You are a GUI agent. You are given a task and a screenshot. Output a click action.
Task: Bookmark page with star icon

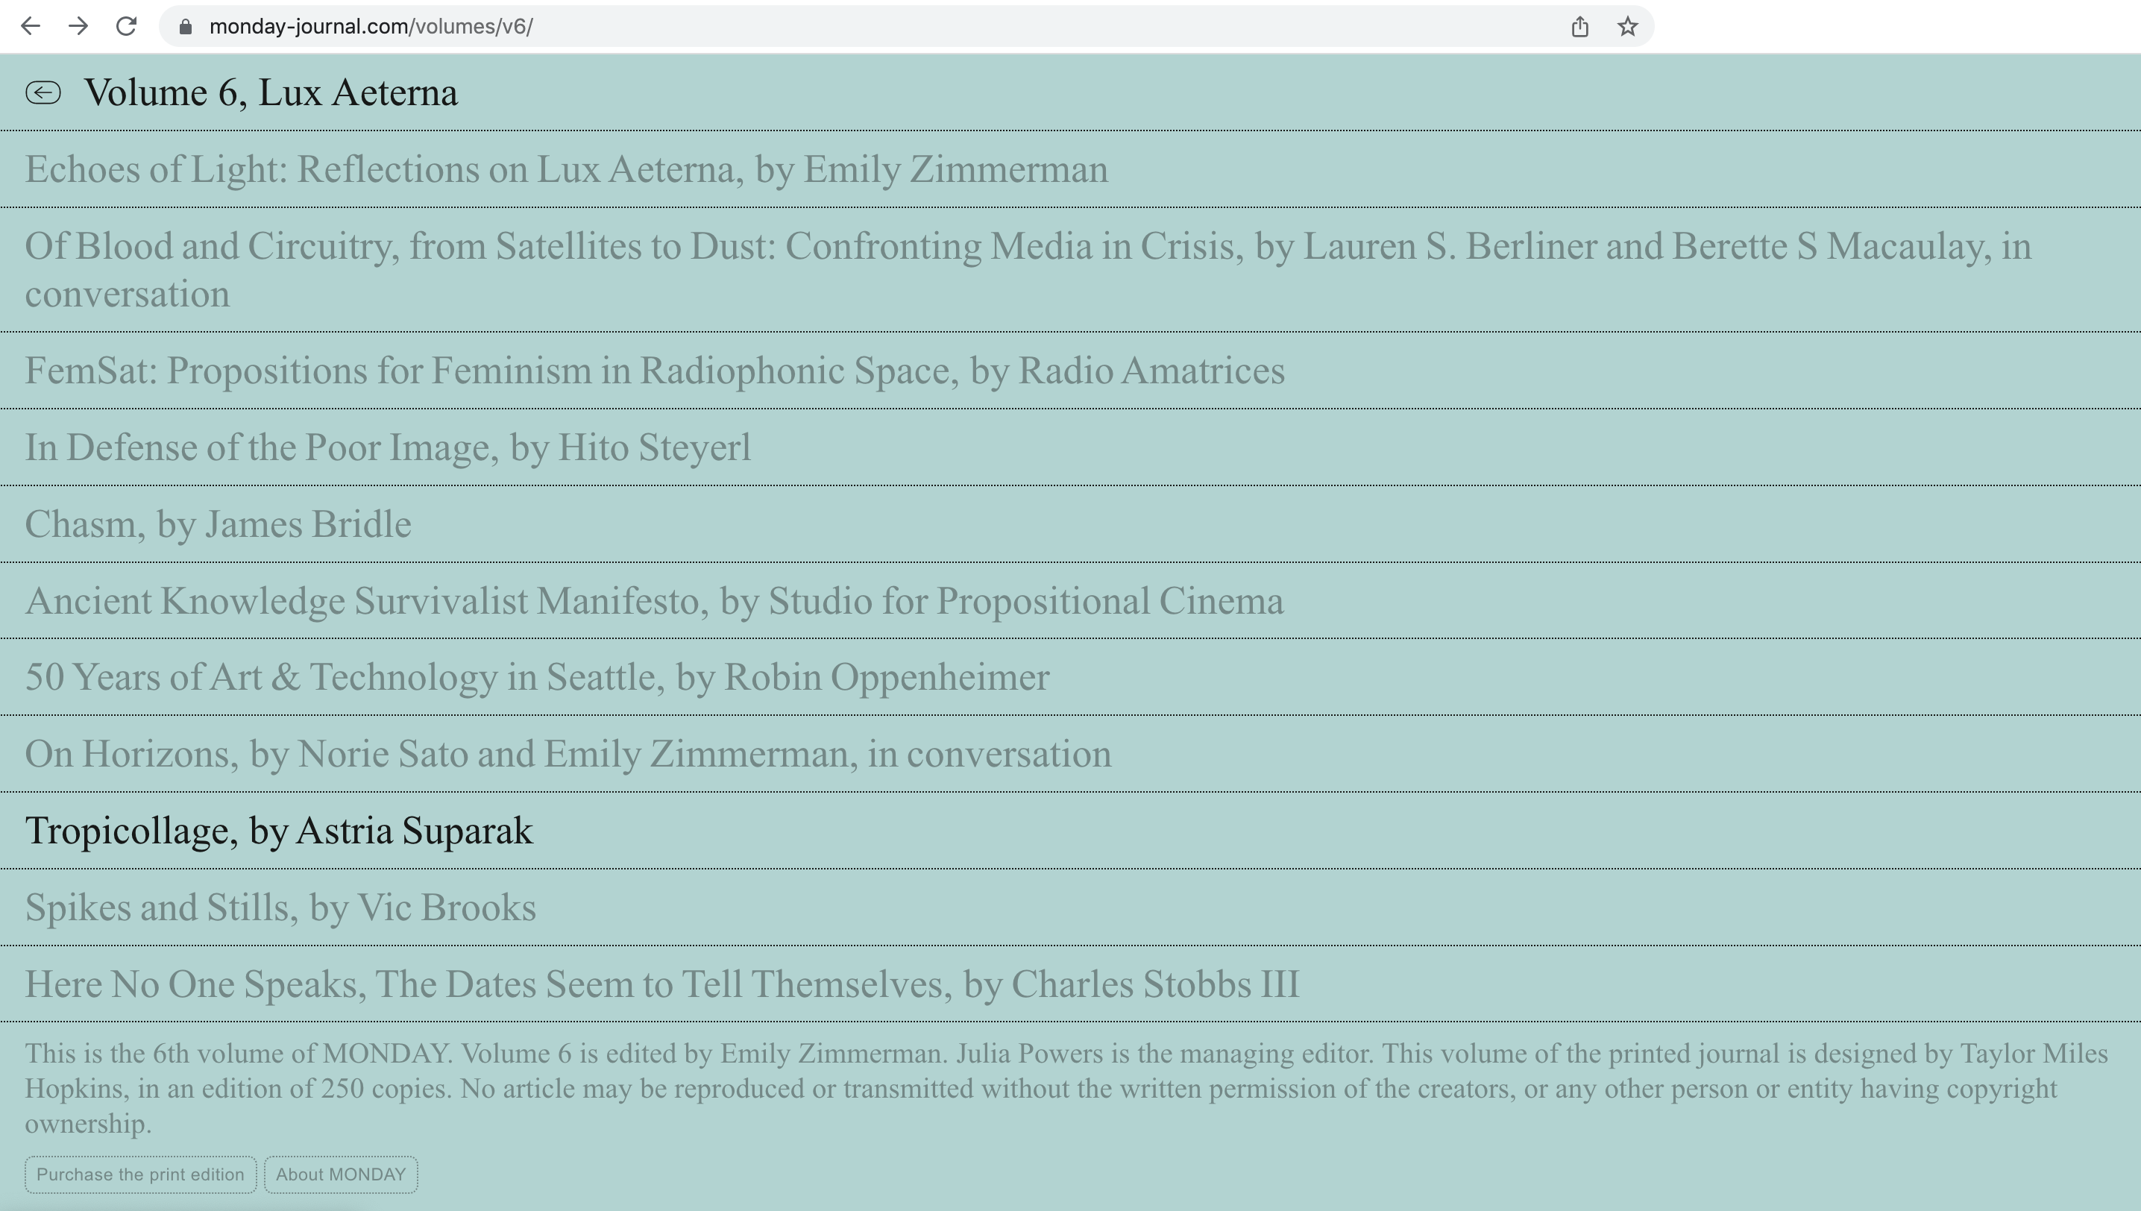click(1628, 27)
